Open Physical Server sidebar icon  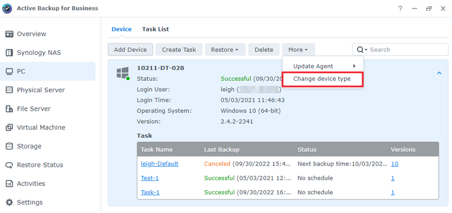tap(9, 90)
